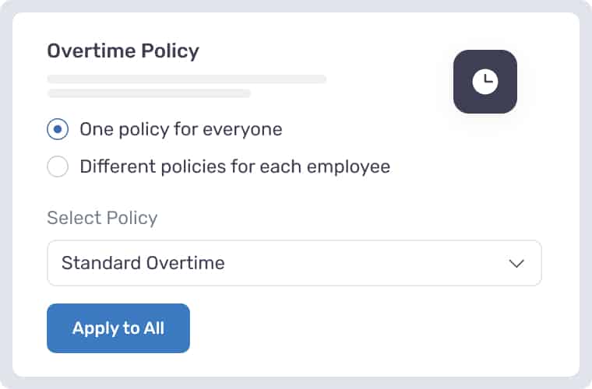Choose the "Different policies for each employee" radio button
The image size is (592, 389).
pos(58,166)
